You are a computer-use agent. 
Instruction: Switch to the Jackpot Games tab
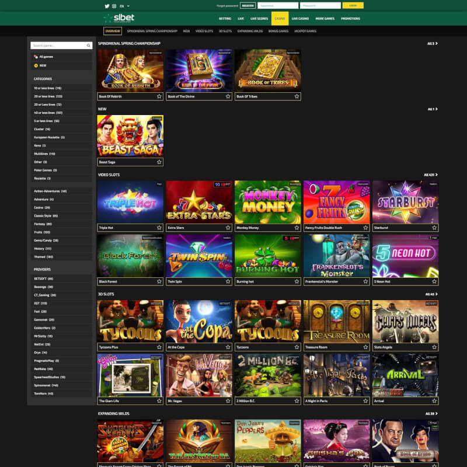point(306,31)
